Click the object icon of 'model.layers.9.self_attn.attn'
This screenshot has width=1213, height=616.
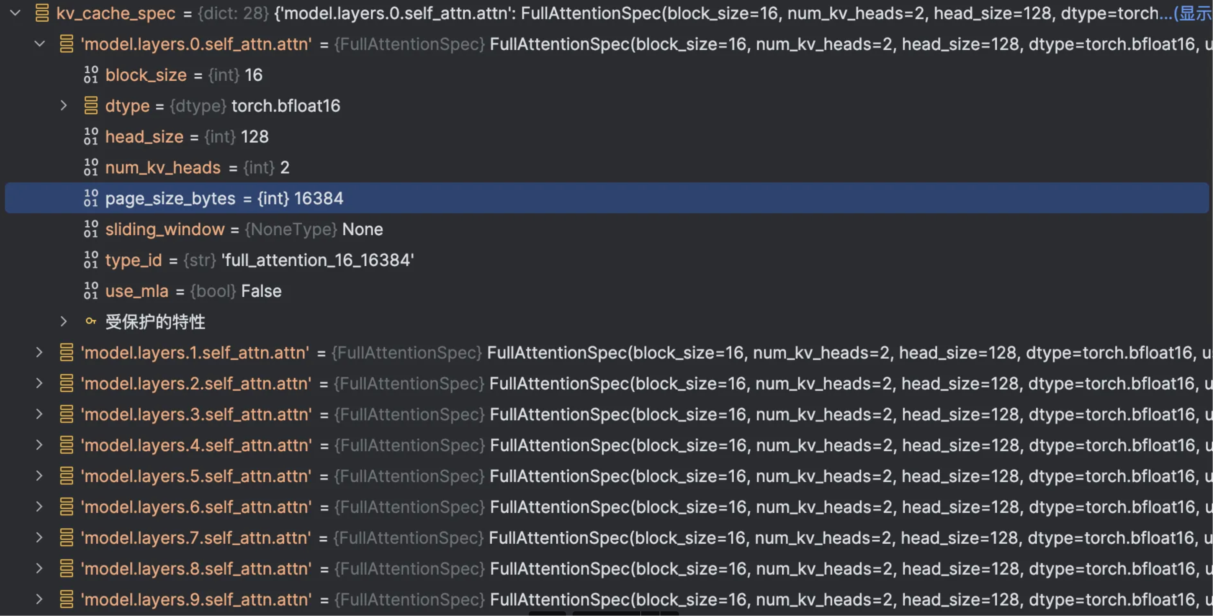(66, 599)
